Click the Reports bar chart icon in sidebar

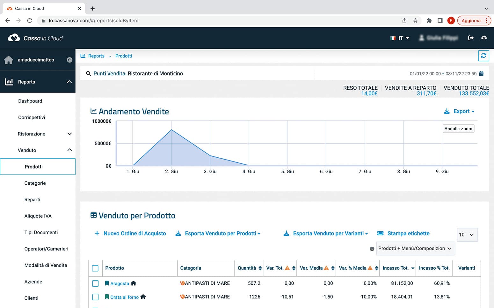pyautogui.click(x=9, y=82)
